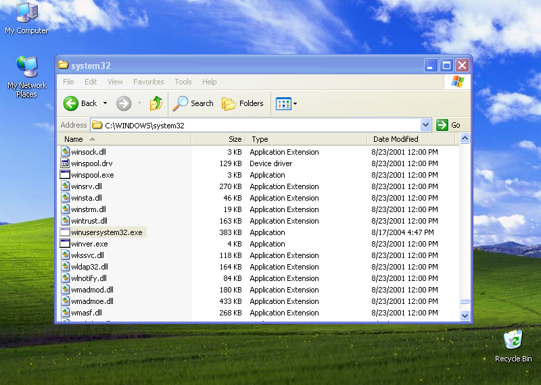Click the winsock.dll file icon

65,152
